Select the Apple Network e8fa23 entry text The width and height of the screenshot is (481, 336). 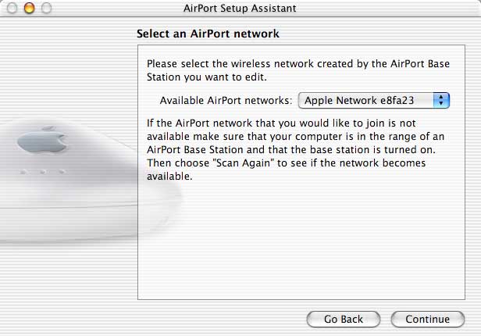tap(359, 101)
